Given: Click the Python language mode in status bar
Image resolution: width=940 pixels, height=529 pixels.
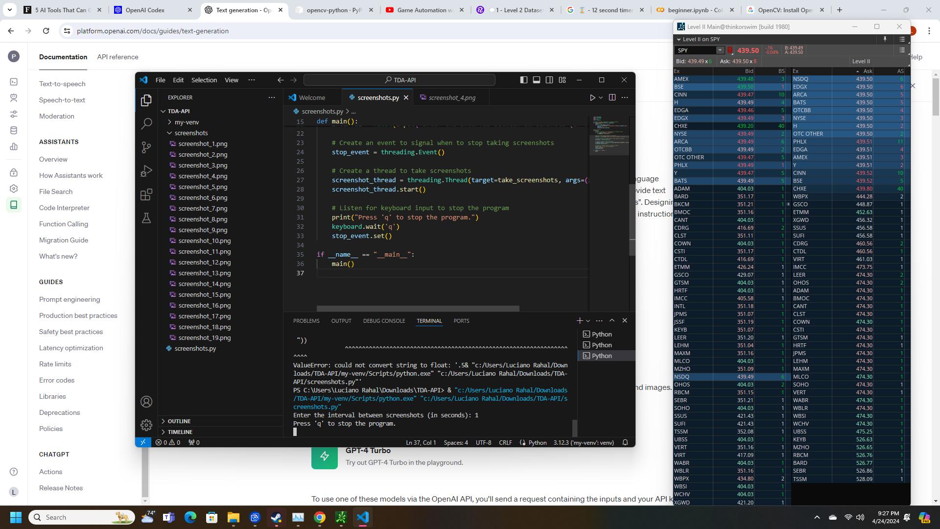Looking at the screenshot, I should pyautogui.click(x=537, y=442).
